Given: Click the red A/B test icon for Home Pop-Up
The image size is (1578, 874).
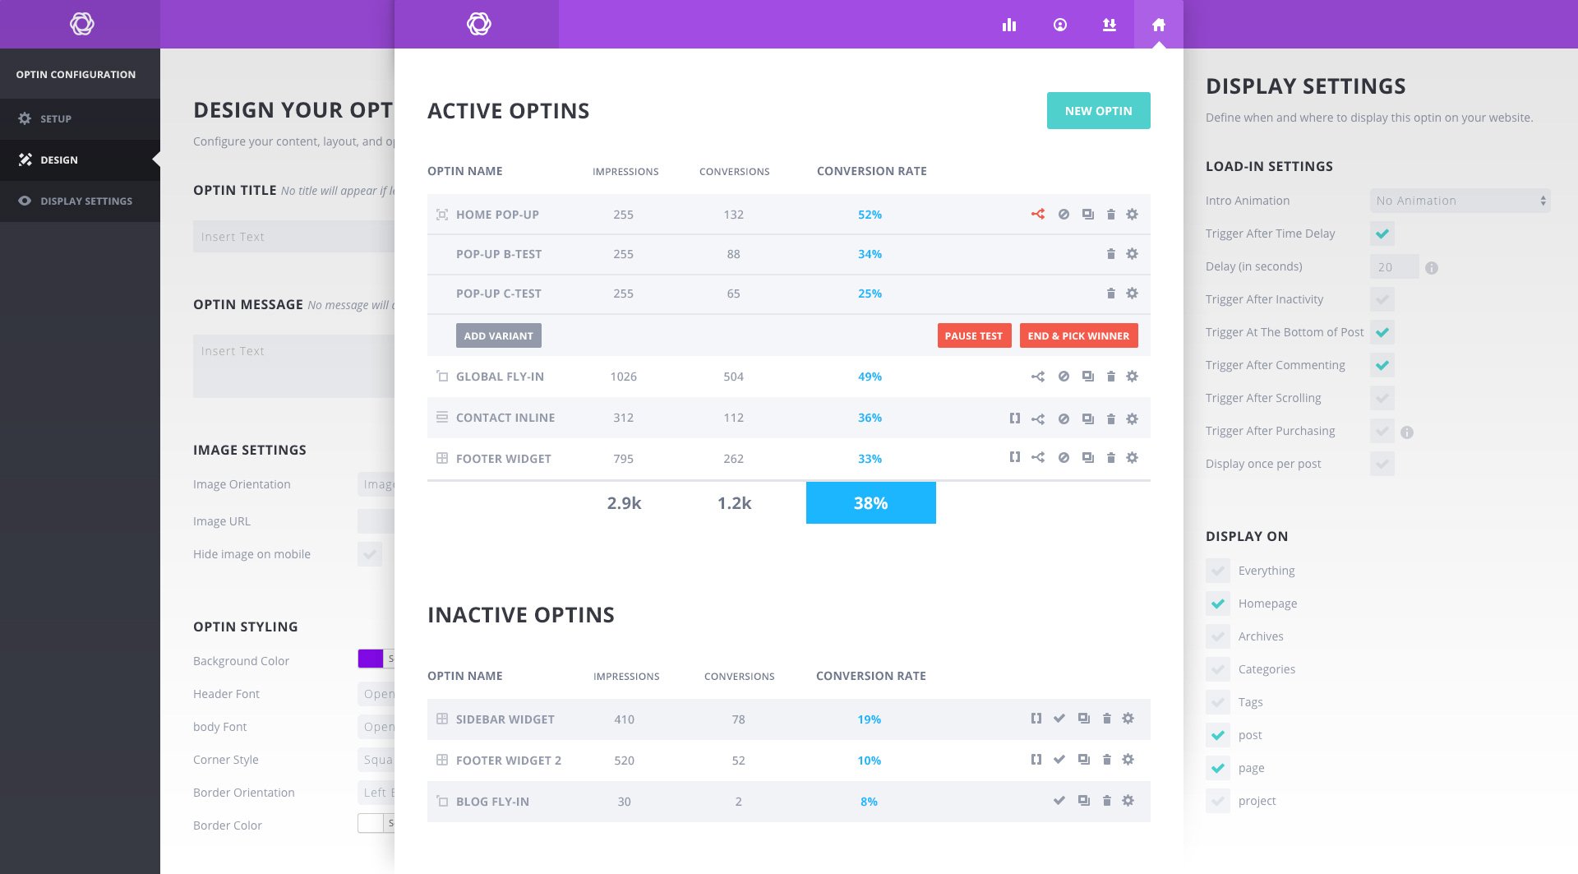Looking at the screenshot, I should [x=1038, y=214].
